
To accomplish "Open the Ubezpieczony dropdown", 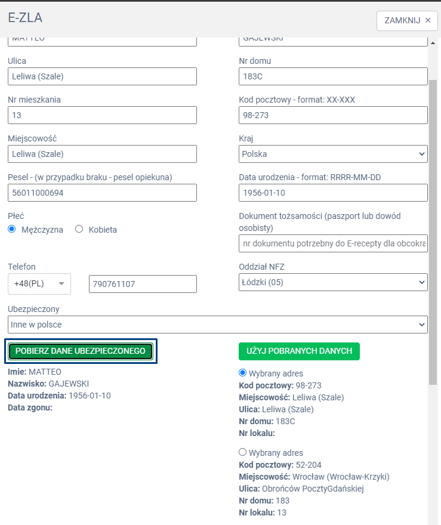I will coord(218,325).
